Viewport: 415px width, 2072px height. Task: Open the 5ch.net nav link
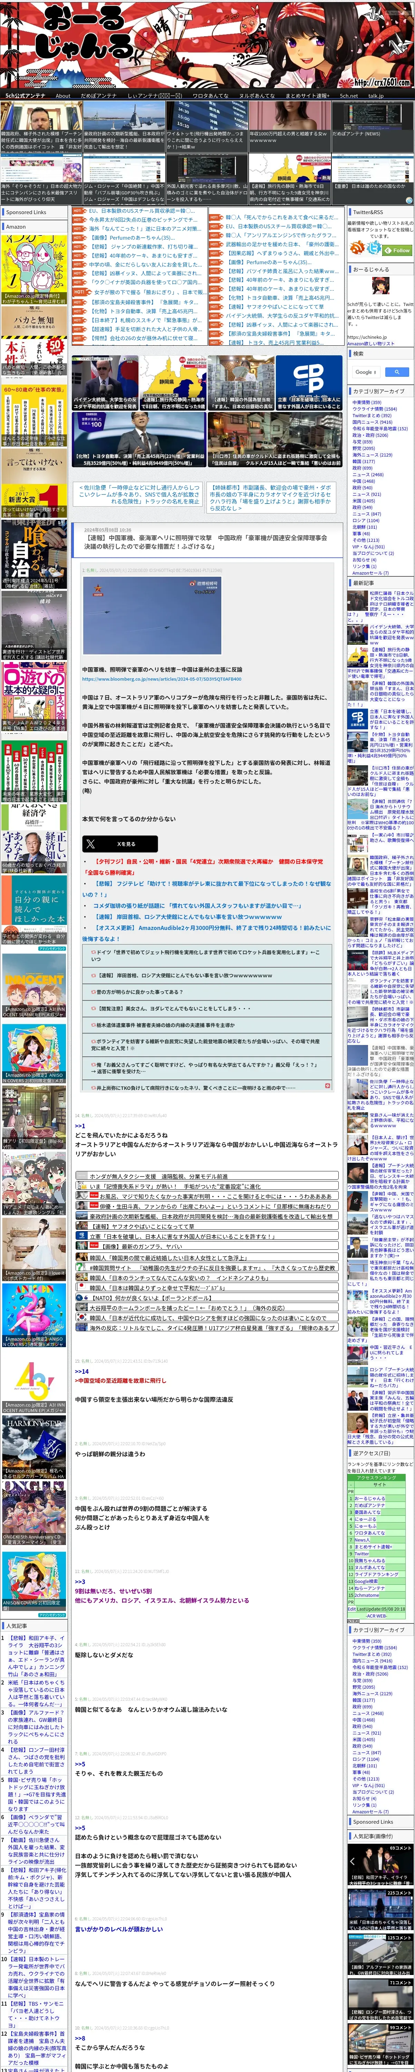[x=349, y=96]
